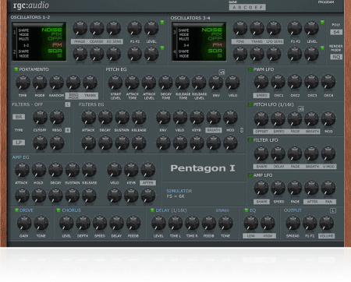Enable the Portamento LED switch

[x=16, y=69]
